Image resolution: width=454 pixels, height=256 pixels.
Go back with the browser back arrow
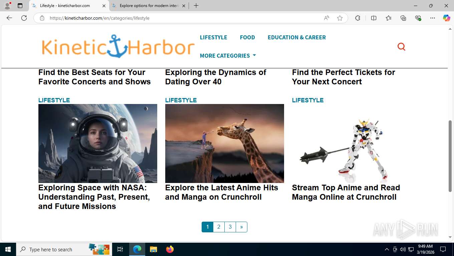click(9, 18)
